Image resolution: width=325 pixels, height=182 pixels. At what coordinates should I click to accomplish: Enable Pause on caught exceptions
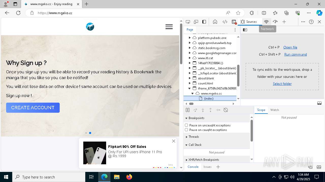[x=186, y=130]
